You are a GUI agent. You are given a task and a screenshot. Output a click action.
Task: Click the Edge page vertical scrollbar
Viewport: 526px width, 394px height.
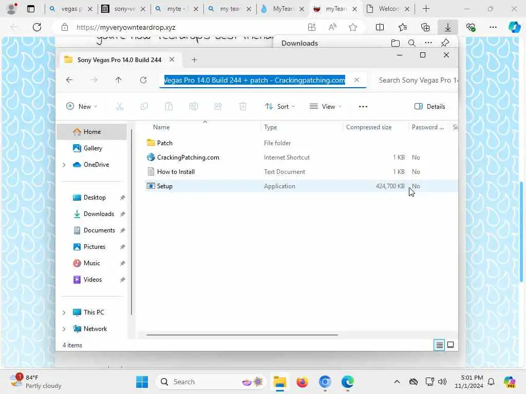click(521, 231)
